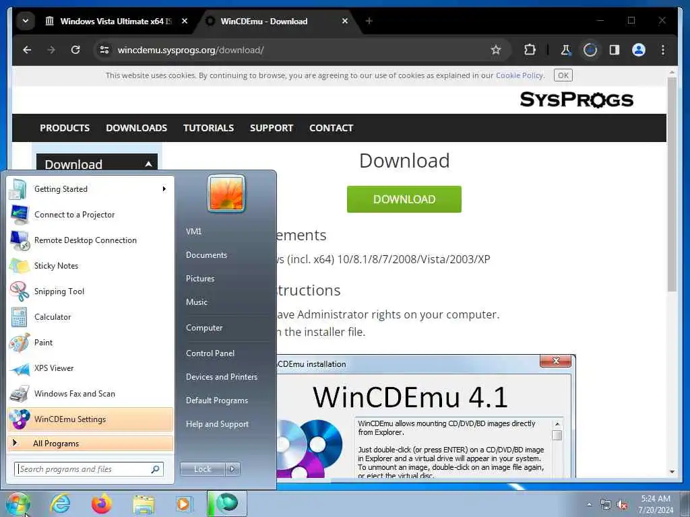The width and height of the screenshot is (690, 517).
Task: Click the Lock button
Action: pos(202,469)
